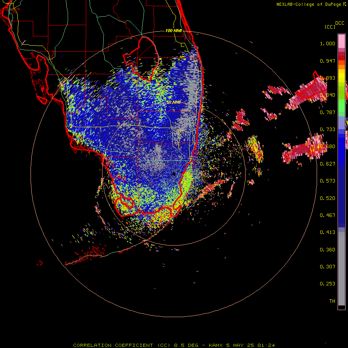Pick the bright green segment of the color bar
Viewport: 348px width, 348px height.
[341, 106]
